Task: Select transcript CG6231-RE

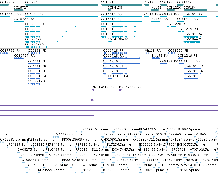Action: click(34, 29)
